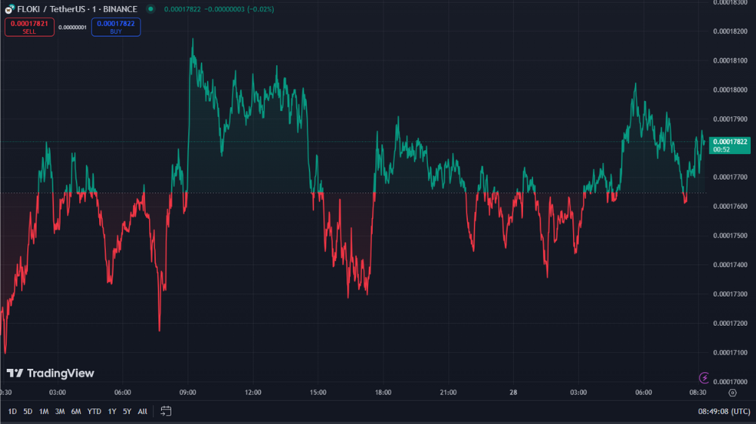Image resolution: width=756 pixels, height=424 pixels.
Task: Click the 18:00 time axis label
Action: pyautogui.click(x=383, y=392)
